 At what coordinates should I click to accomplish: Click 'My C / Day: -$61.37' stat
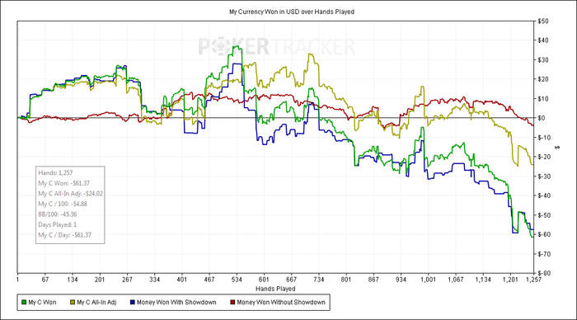[65, 235]
